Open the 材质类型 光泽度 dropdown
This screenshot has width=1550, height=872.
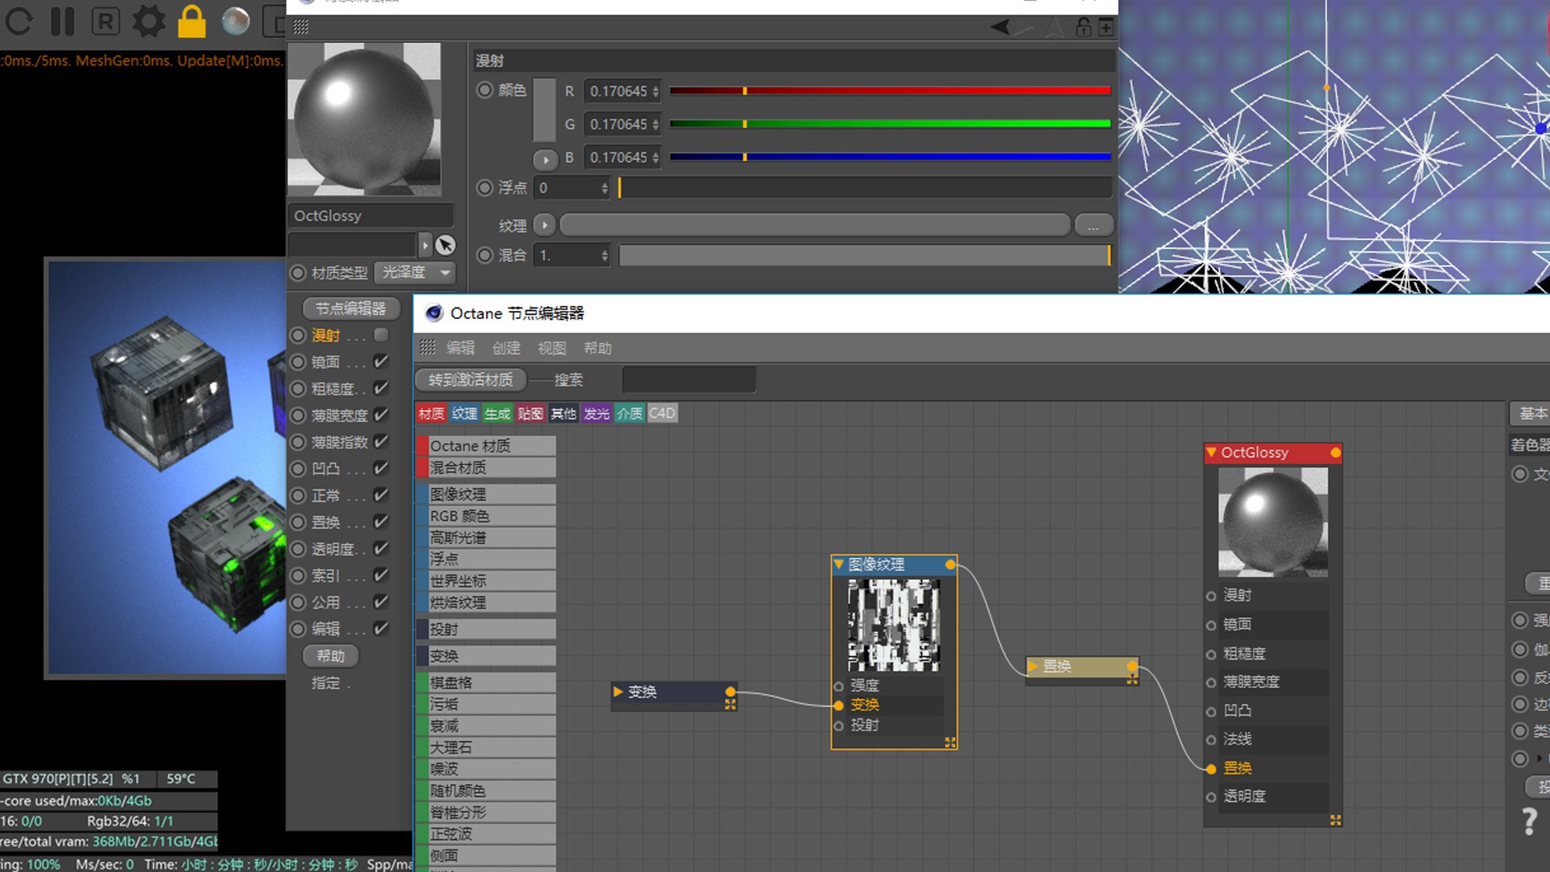pos(416,273)
